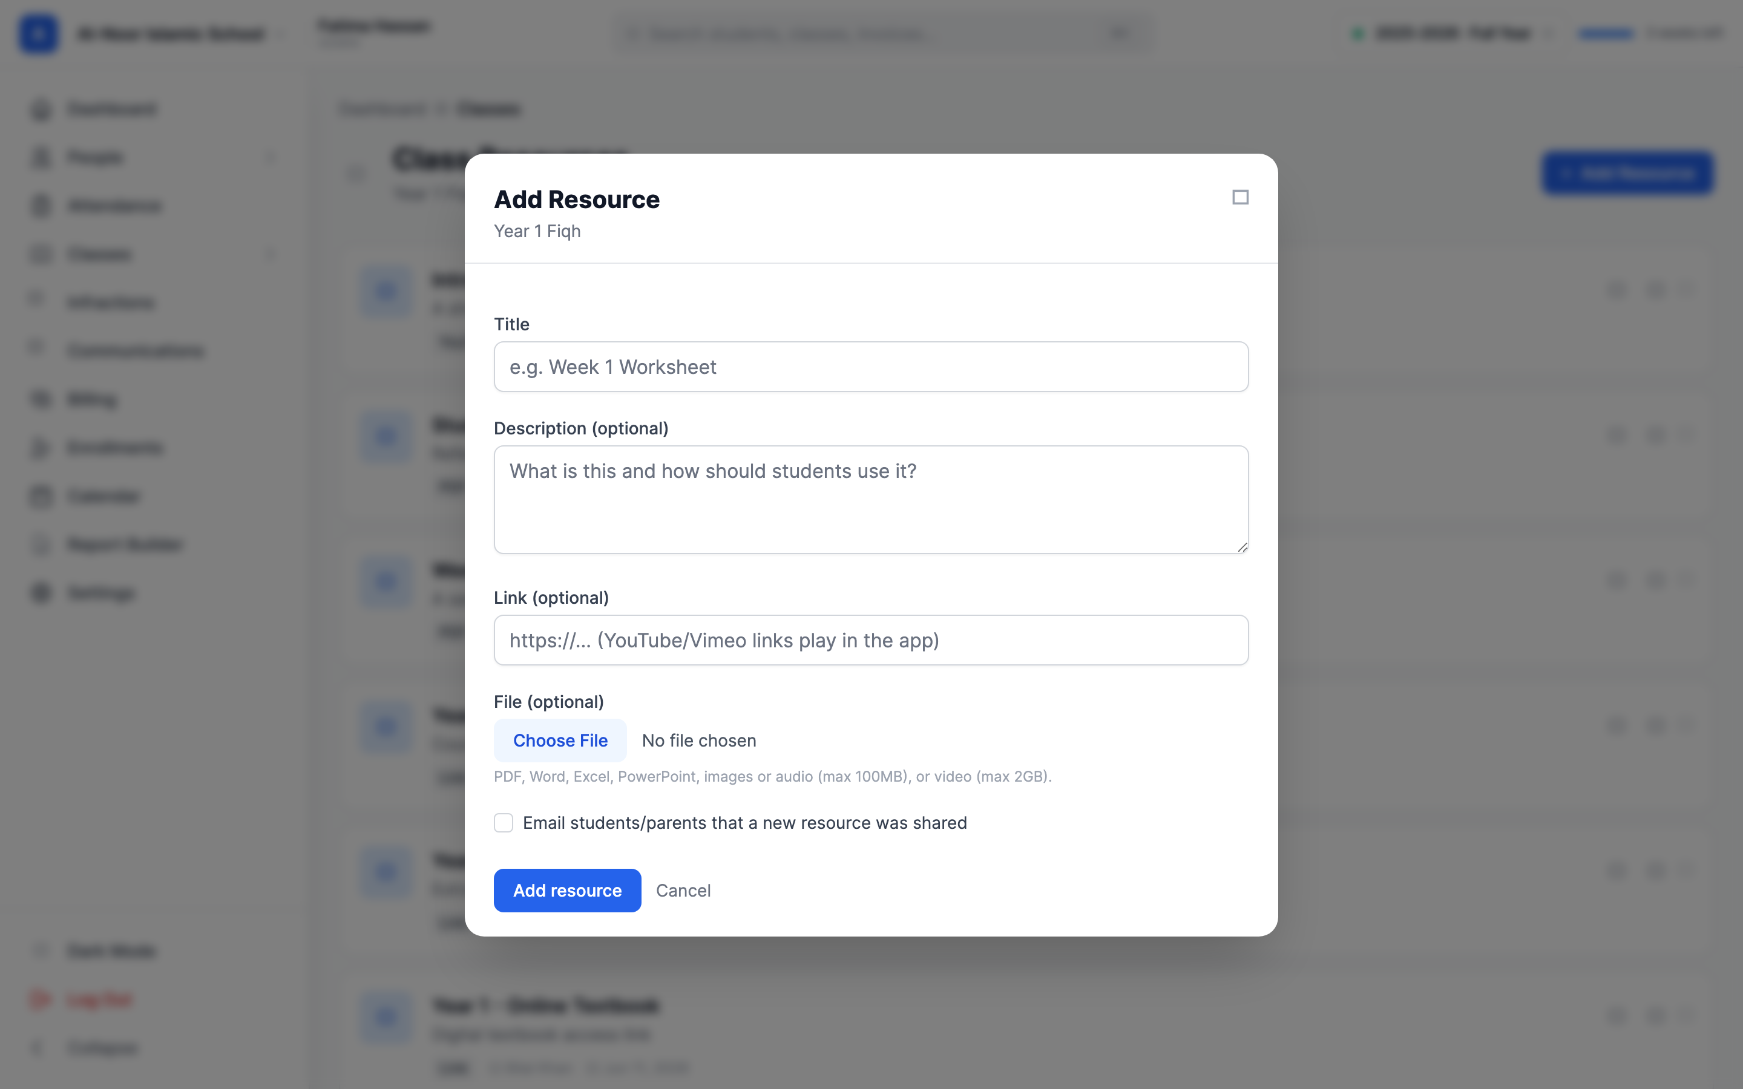Image resolution: width=1743 pixels, height=1089 pixels.
Task: Click the school logo icon in header
Action: (x=38, y=33)
